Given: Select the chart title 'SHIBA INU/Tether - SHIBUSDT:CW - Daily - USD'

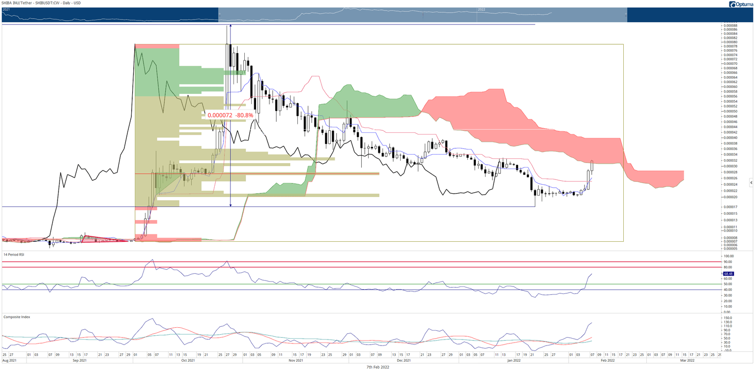Looking at the screenshot, I should click(x=41, y=3).
